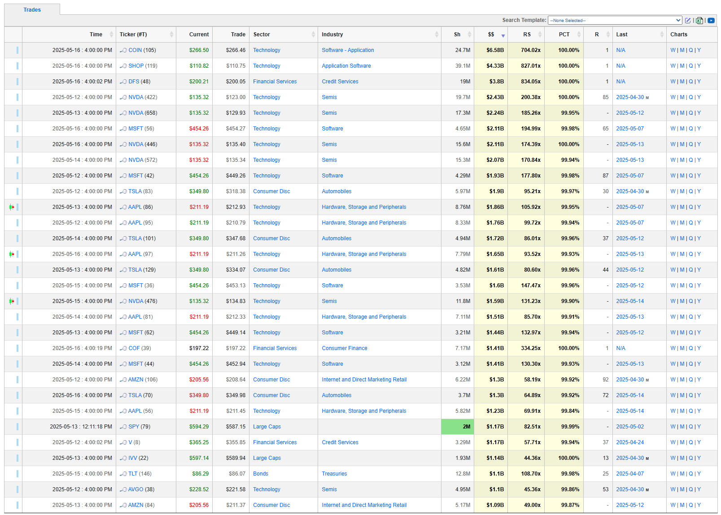Open the YouTube video help icon
This screenshot has width=721, height=515.
coord(711,20)
